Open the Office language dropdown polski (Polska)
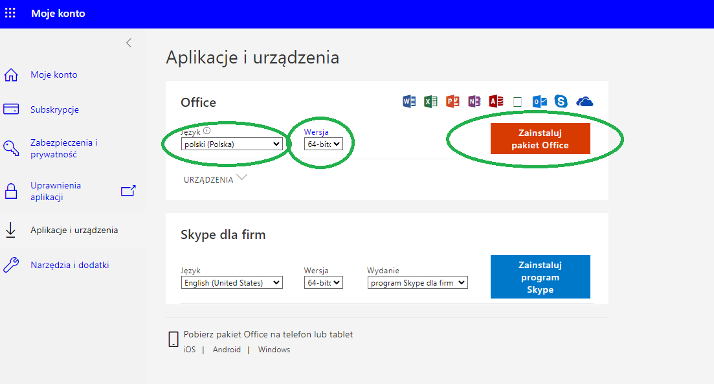Viewport: 714px width, 384px height. tap(232, 144)
